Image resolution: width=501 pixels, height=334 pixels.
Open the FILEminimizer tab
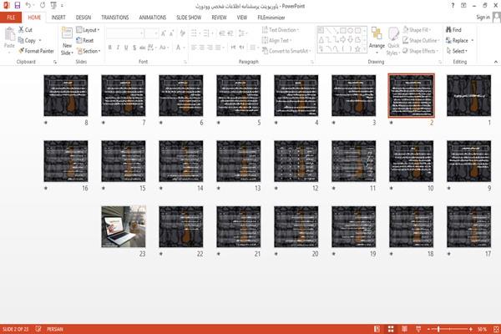point(271,18)
